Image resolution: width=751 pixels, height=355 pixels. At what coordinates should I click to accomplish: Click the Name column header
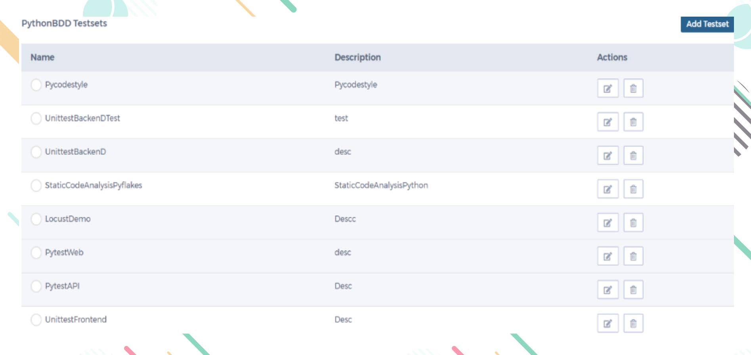pyautogui.click(x=42, y=57)
